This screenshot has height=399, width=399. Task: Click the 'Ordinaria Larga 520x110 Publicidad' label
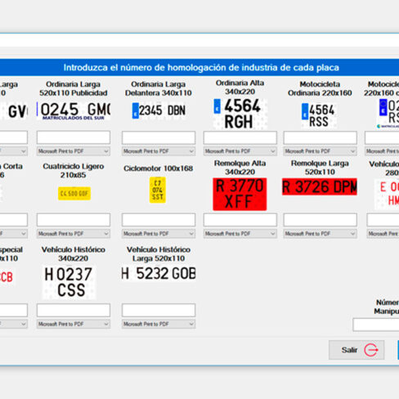[74, 88]
